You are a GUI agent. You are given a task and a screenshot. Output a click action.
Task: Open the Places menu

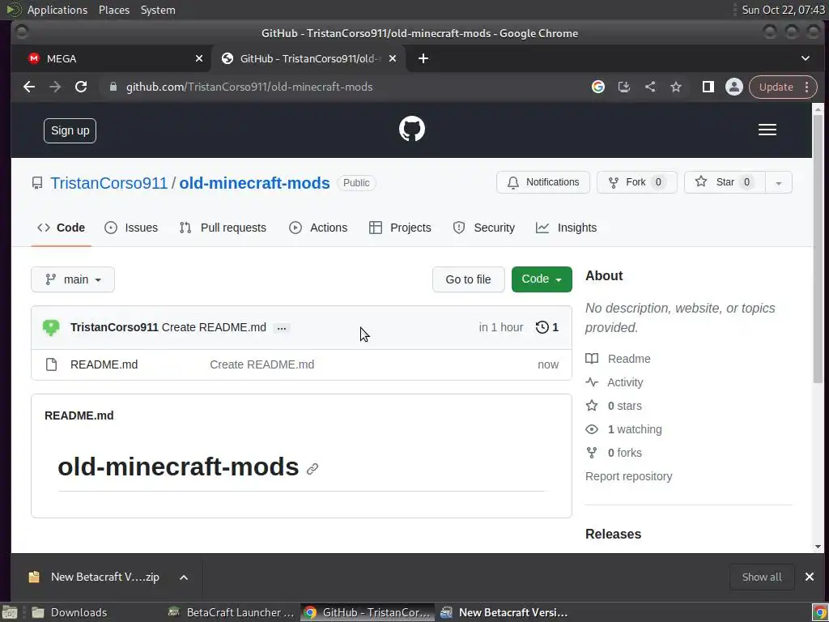114,10
